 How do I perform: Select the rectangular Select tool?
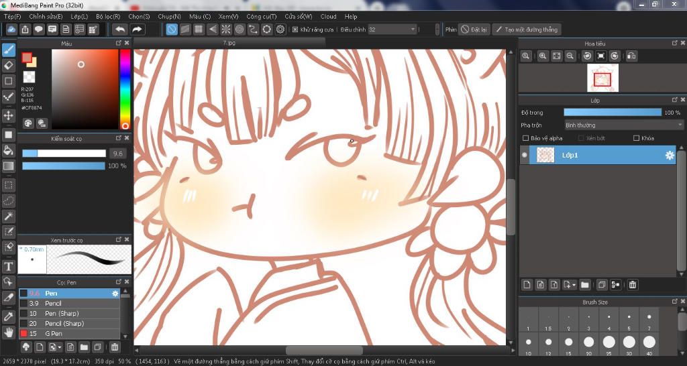(8, 185)
